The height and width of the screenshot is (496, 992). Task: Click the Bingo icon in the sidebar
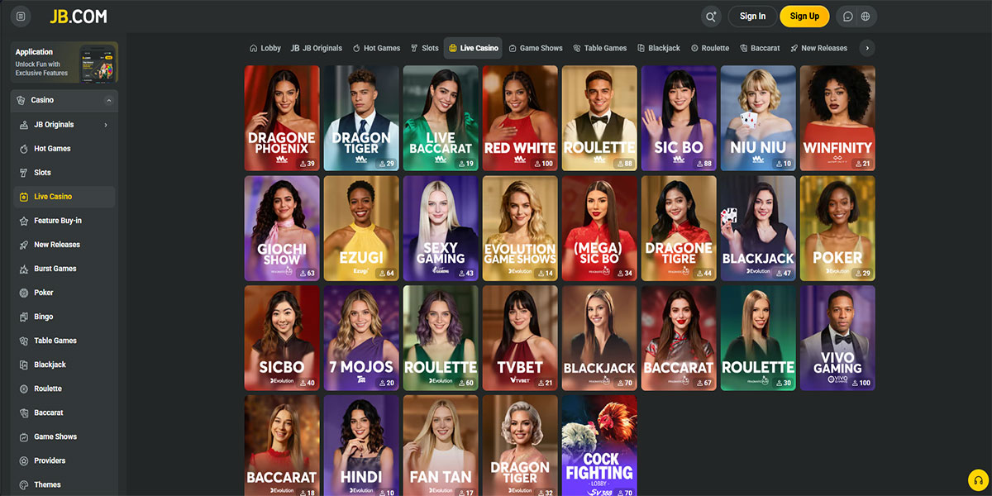[x=24, y=317]
